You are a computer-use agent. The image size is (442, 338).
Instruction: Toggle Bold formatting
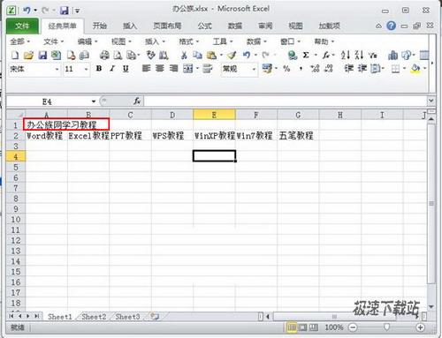(99, 69)
